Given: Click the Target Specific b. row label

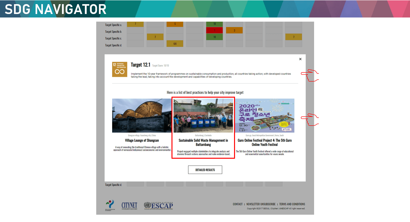Looking at the screenshot, I should [113, 31].
